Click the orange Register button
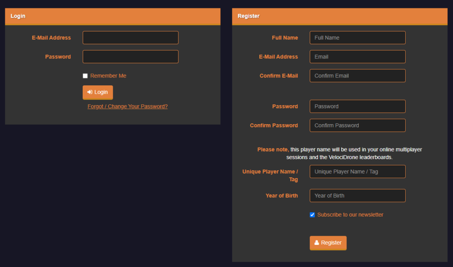 (x=328, y=243)
